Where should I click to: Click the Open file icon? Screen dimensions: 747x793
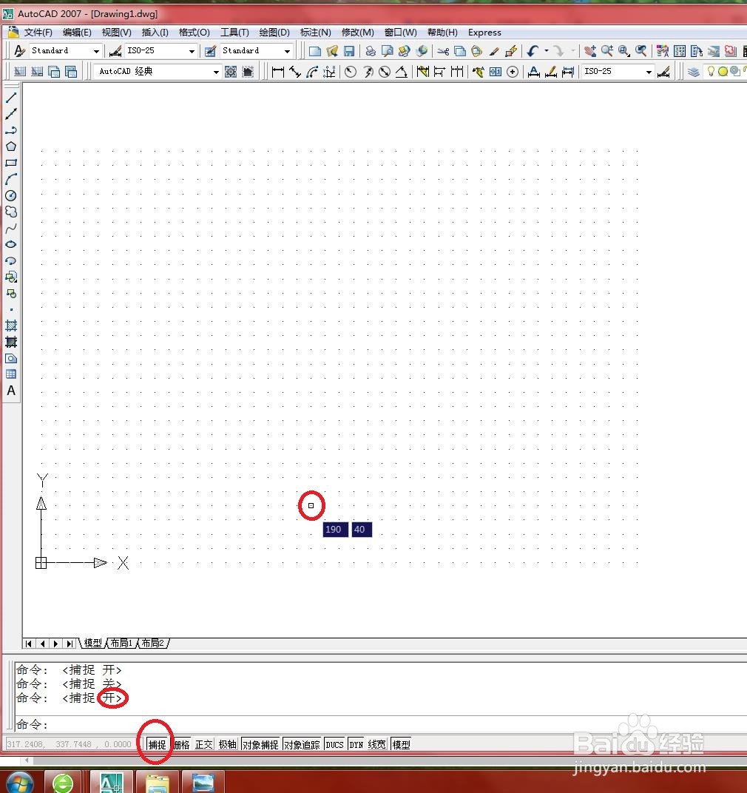[332, 51]
